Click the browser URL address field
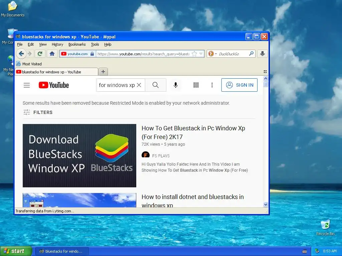The image size is (342, 256). pos(143,54)
